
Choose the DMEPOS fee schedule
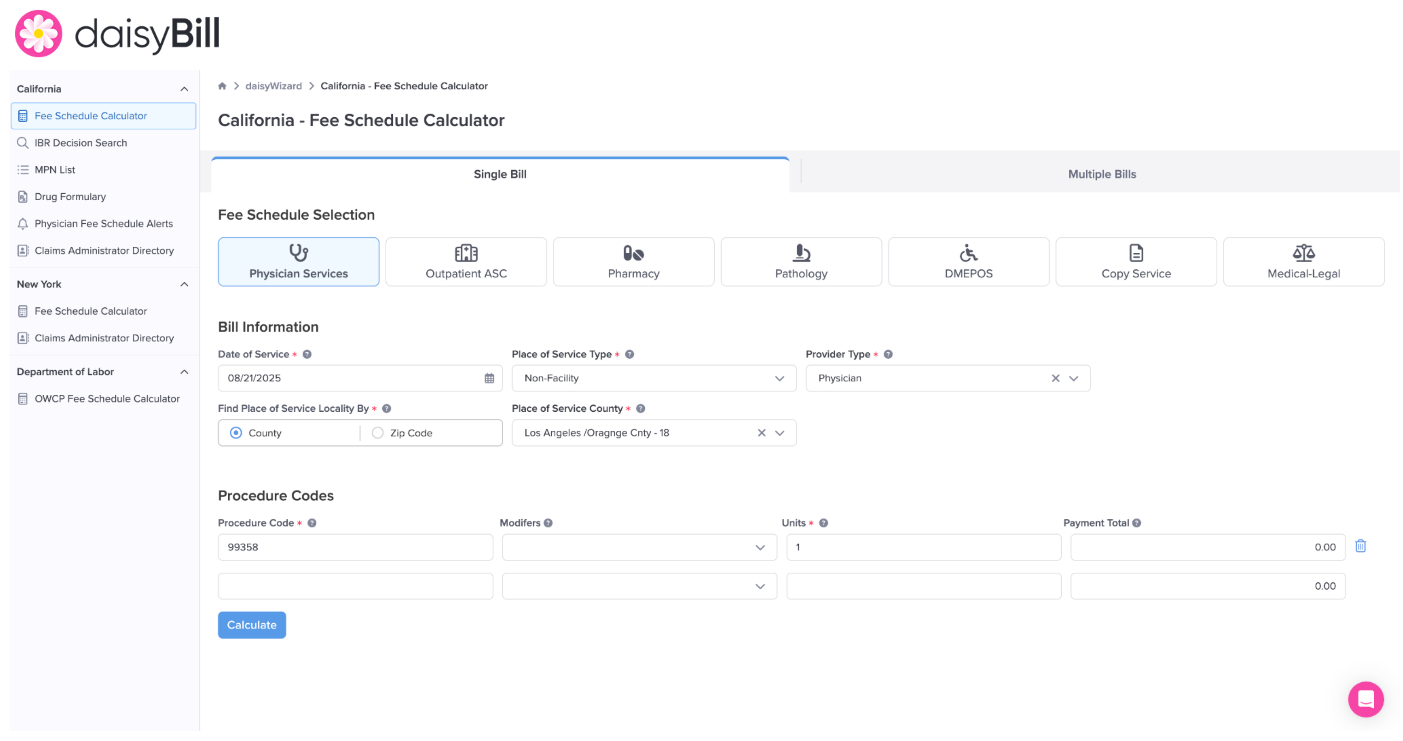click(x=968, y=262)
